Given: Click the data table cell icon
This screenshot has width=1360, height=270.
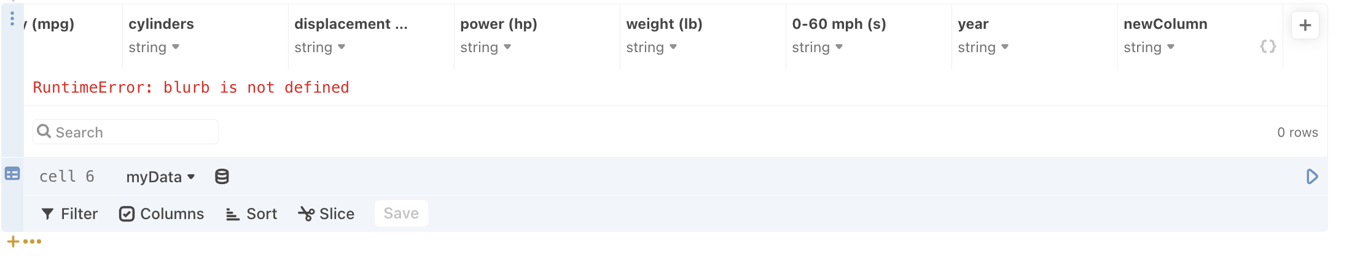Looking at the screenshot, I should 12,174.
